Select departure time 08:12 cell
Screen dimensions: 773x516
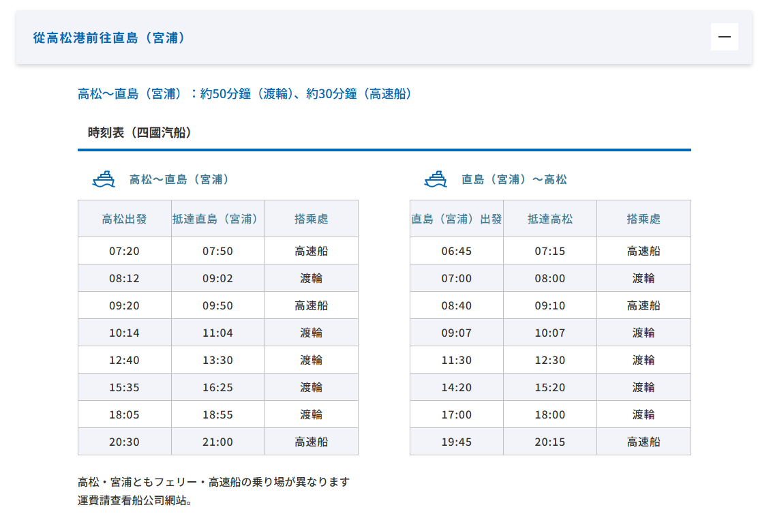[125, 278]
